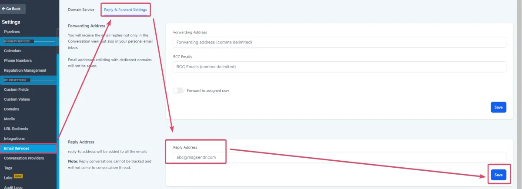The height and width of the screenshot is (189, 522).
Task: Save the forwarding address settings
Action: (498, 107)
